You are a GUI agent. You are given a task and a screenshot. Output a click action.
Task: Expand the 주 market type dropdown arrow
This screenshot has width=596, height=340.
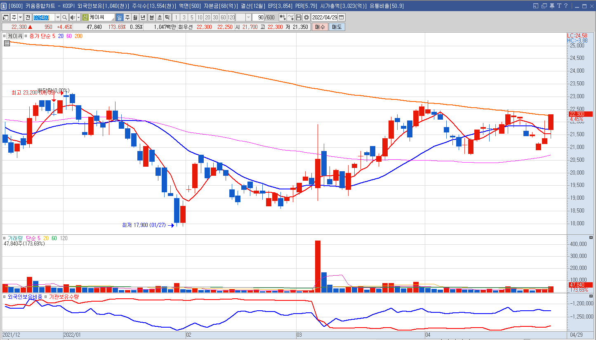pyautogui.click(x=21, y=17)
